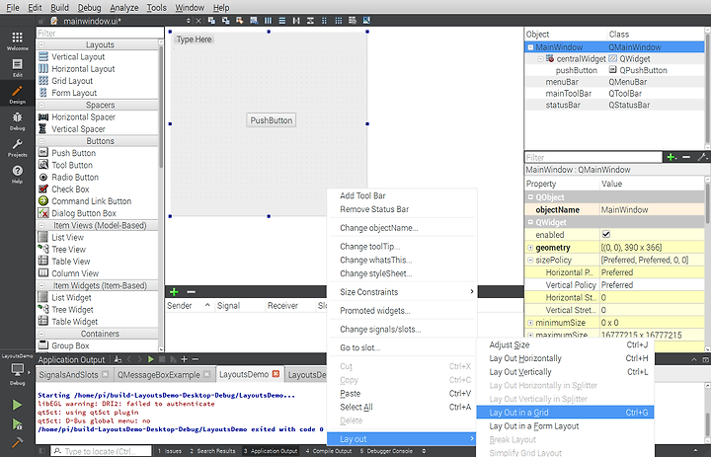711x457 pixels.
Task: Open the Build menu
Action: (59, 7)
